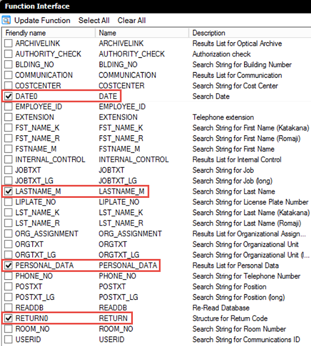Uncheck the PERSONAL_DATA checkbox

8,266
